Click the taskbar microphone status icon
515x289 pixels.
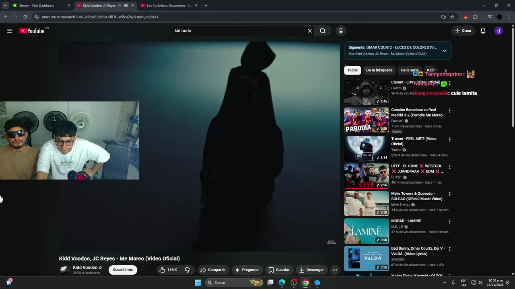coord(453,283)
